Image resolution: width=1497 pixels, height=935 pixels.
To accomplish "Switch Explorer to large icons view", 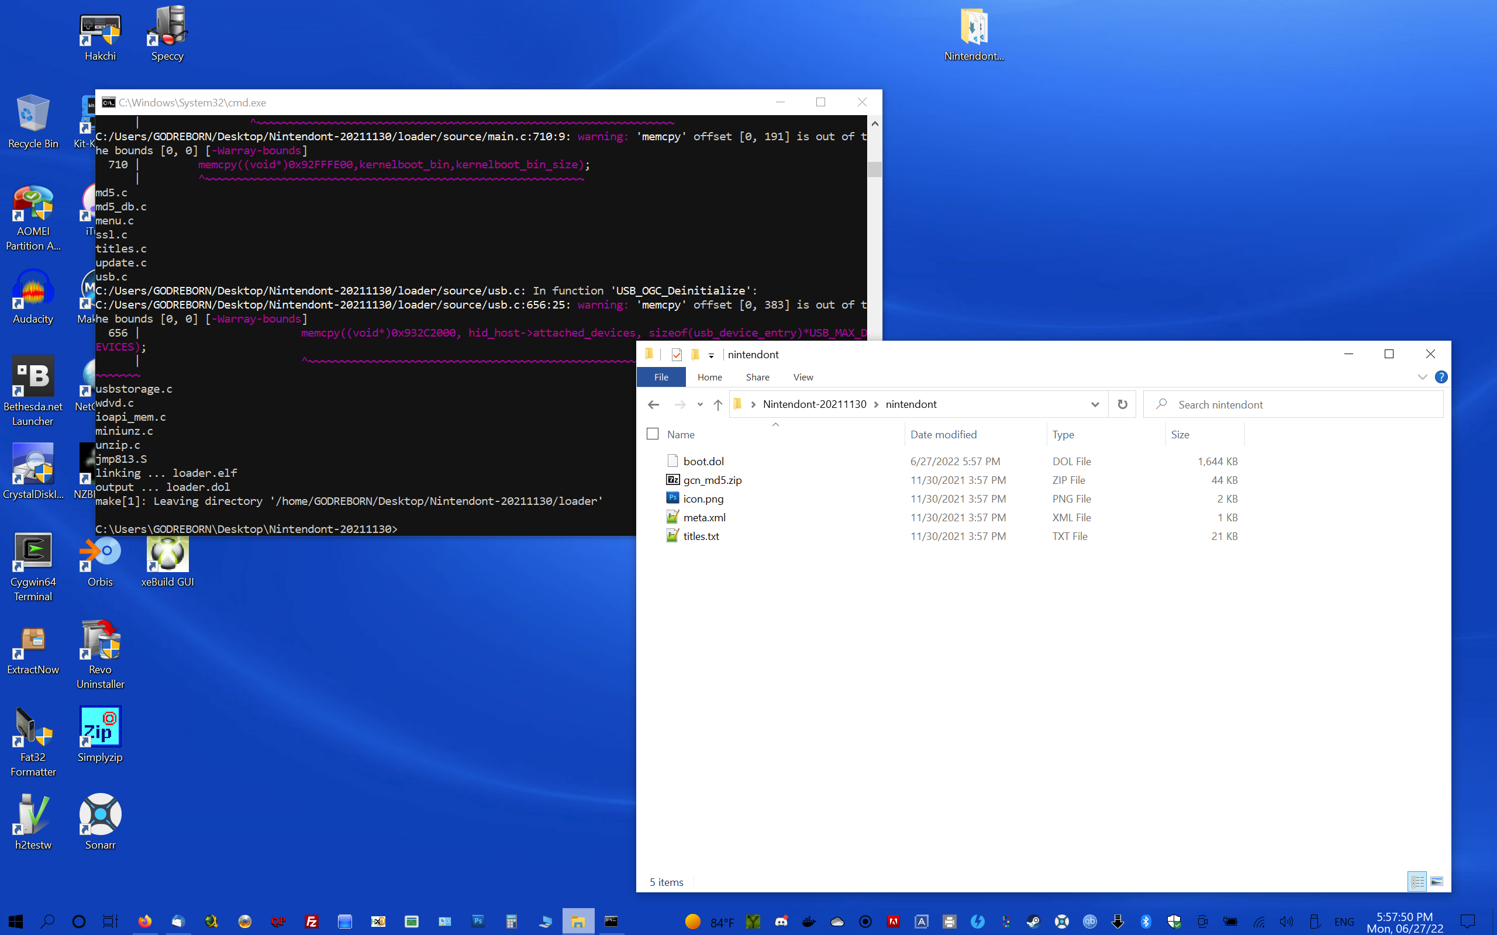I will coord(1436,881).
